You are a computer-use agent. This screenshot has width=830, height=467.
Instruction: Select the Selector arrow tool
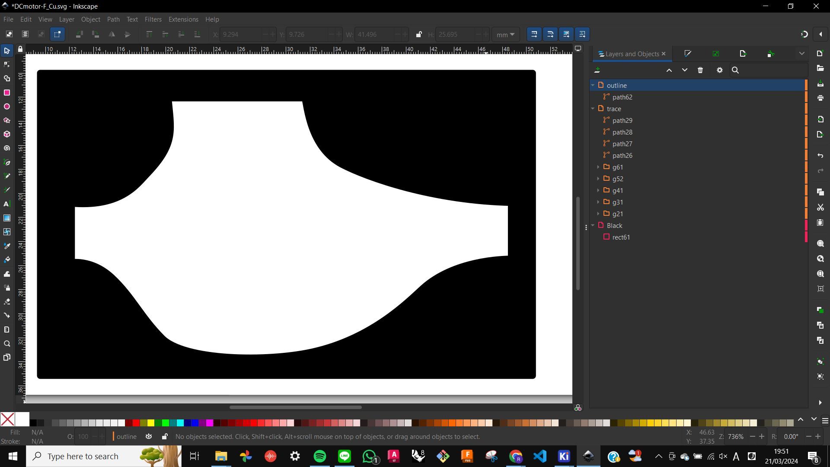tap(7, 51)
